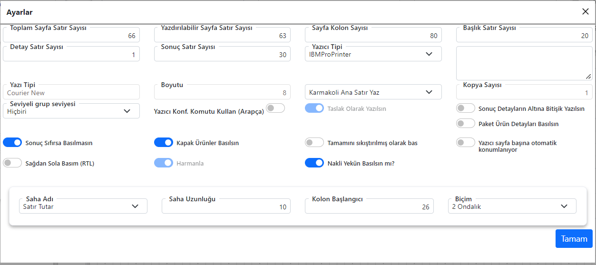This screenshot has height=265, width=596.
Task: Open the Saha Adı dropdown
Action: pos(83,206)
